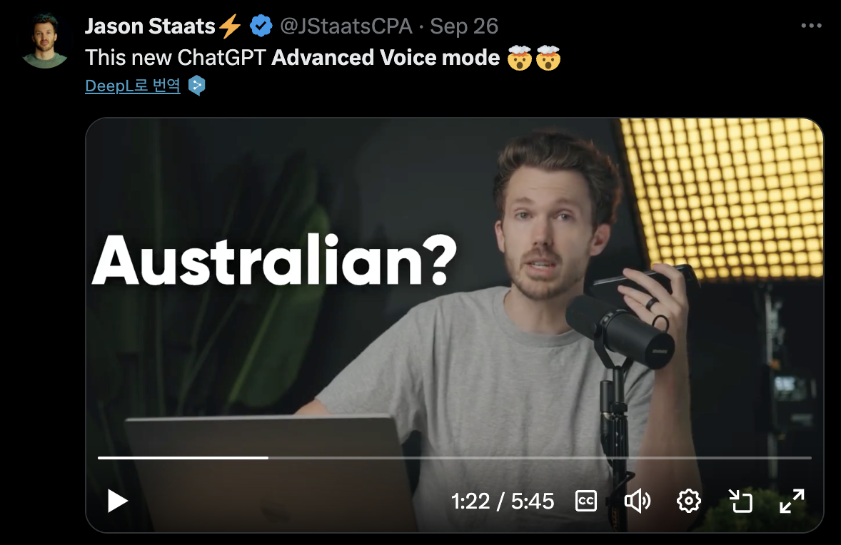Click the blue verified badge

261,26
